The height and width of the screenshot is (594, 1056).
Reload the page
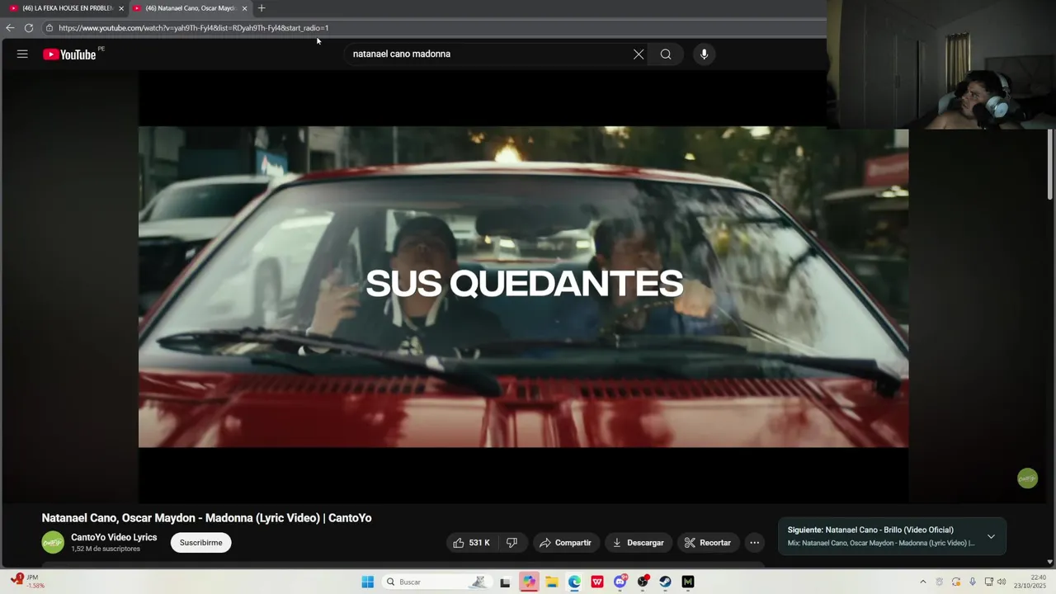[x=29, y=28]
